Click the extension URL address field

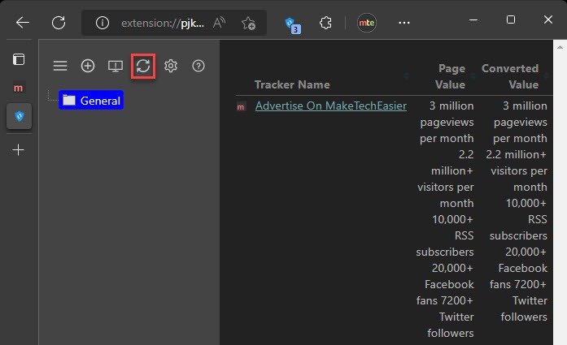pos(163,23)
